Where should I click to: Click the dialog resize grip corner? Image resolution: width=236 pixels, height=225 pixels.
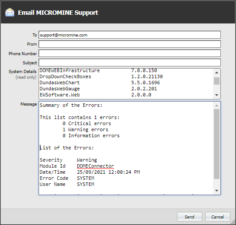pos(233,222)
